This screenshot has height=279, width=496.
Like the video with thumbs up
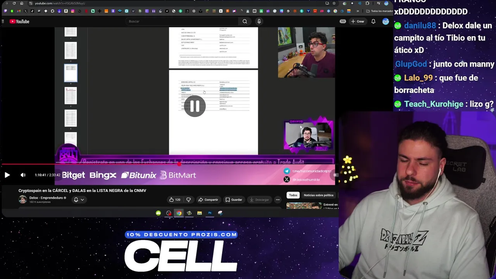[x=175, y=200]
